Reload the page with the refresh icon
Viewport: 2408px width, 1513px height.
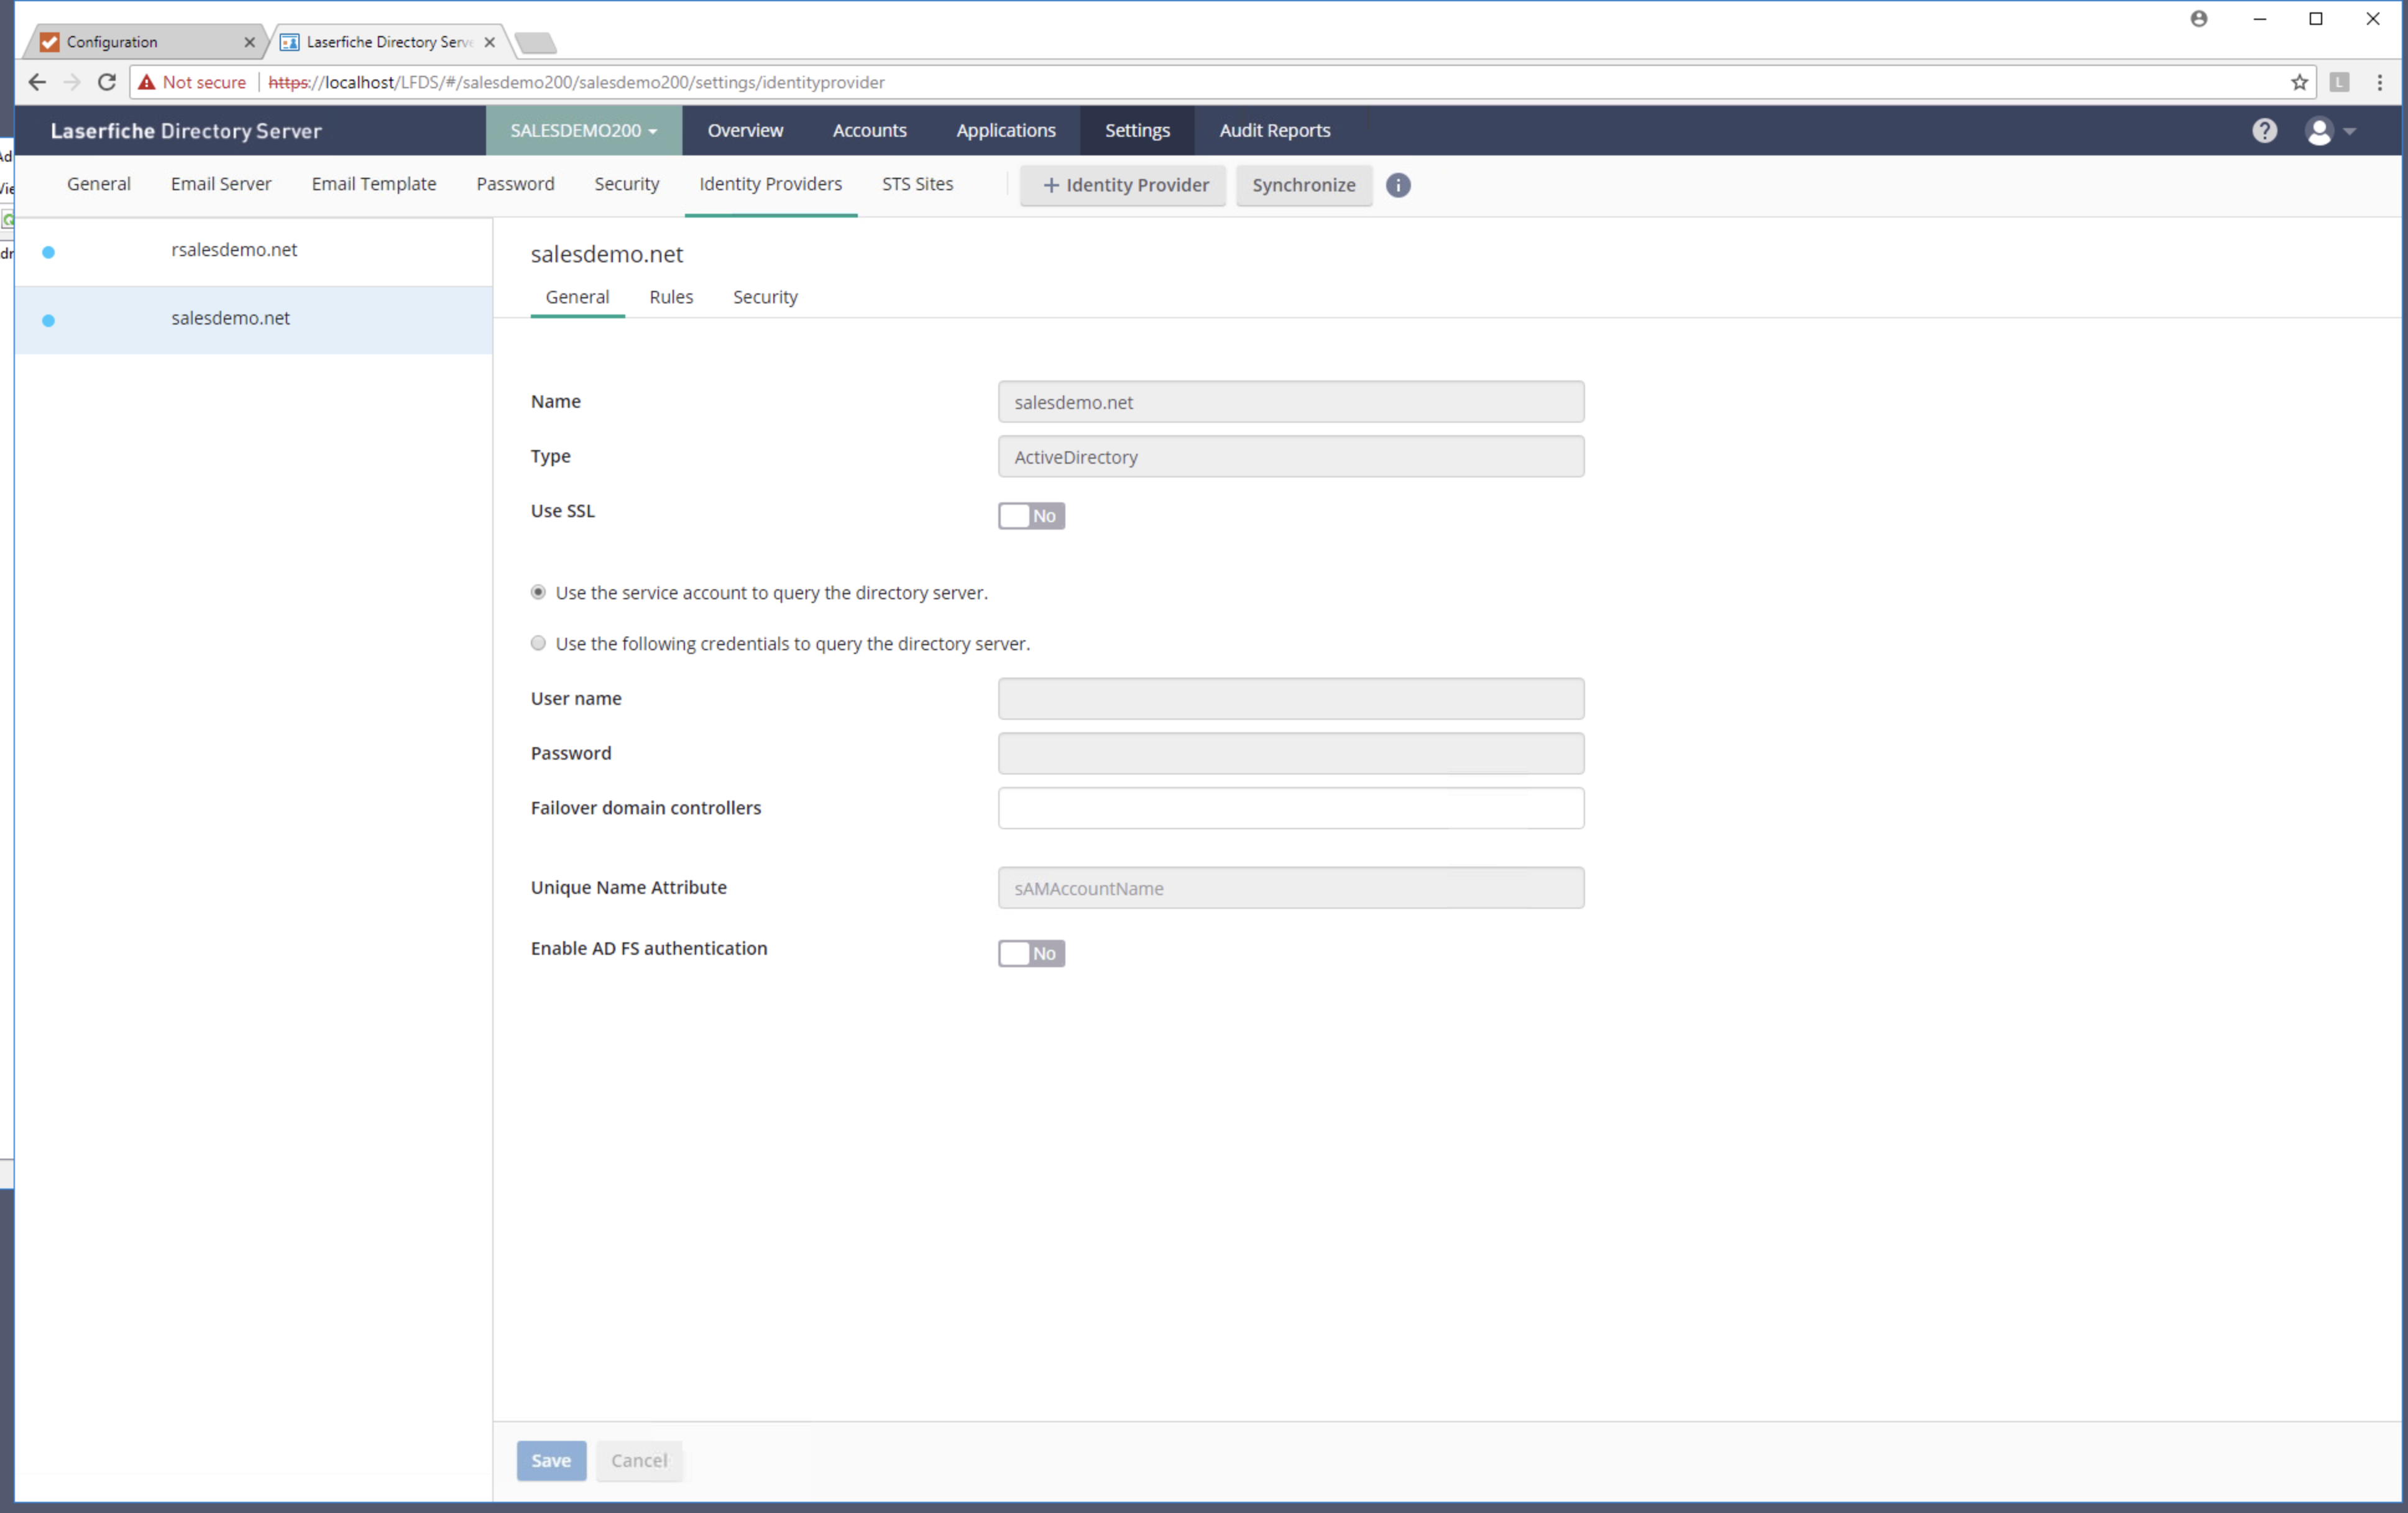click(106, 82)
